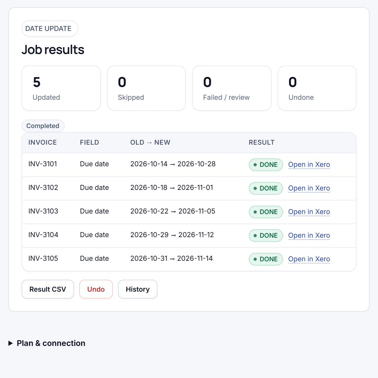Open INV-3102 in Xero
Image resolution: width=378 pixels, height=378 pixels.
click(x=309, y=188)
